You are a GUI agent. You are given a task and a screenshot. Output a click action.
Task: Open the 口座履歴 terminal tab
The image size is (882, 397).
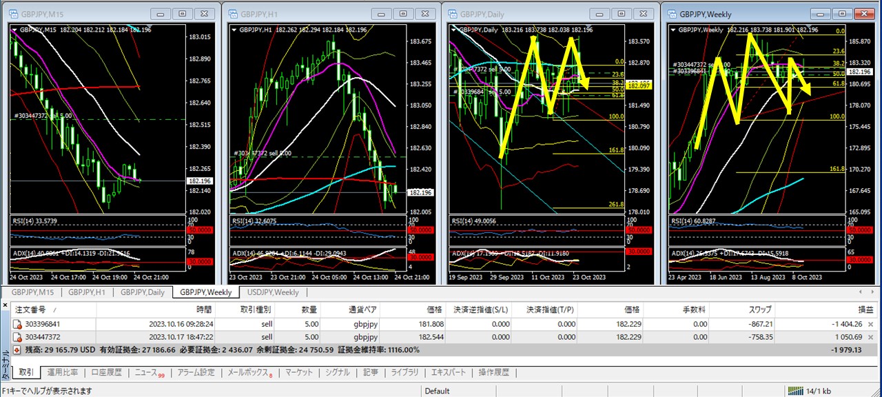tap(106, 372)
